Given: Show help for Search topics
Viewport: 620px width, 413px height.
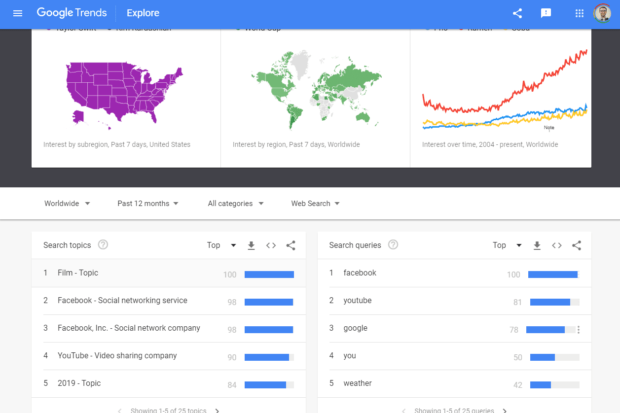Looking at the screenshot, I should pyautogui.click(x=103, y=245).
